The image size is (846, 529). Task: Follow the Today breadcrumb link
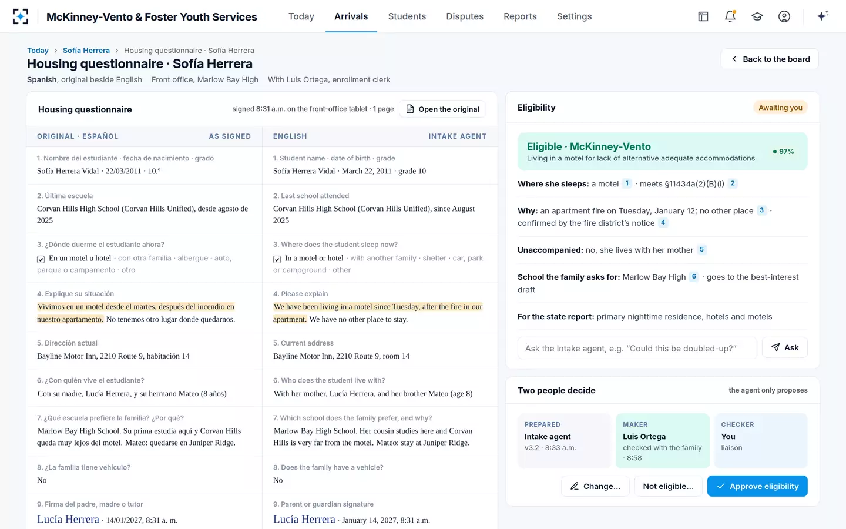click(x=38, y=51)
